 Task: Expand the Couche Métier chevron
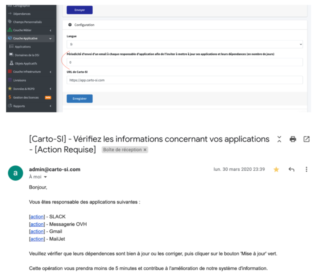50,30
